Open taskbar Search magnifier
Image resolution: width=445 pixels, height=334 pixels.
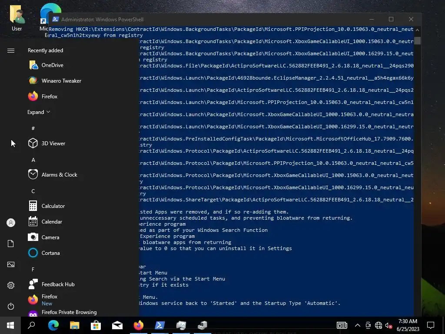(x=31, y=325)
